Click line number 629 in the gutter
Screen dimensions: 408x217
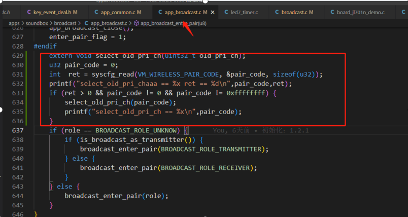point(18,56)
